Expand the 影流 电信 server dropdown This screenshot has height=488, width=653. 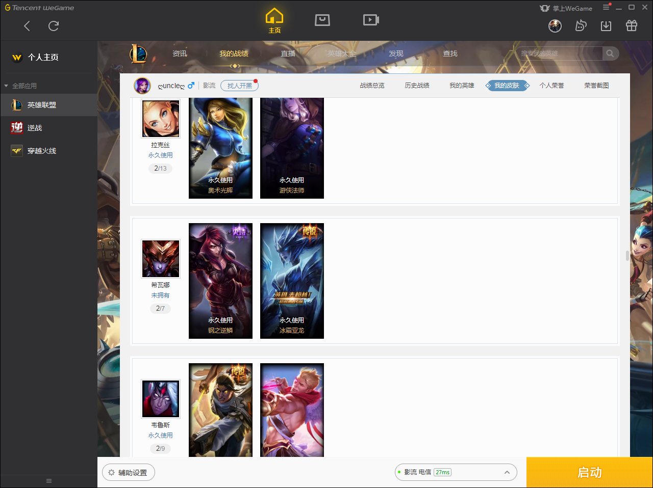click(456, 472)
